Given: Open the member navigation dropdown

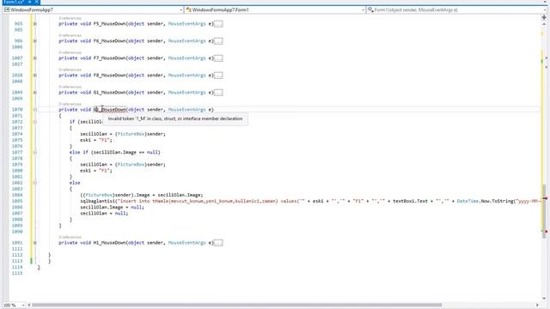Looking at the screenshot, I should tap(456, 9).
